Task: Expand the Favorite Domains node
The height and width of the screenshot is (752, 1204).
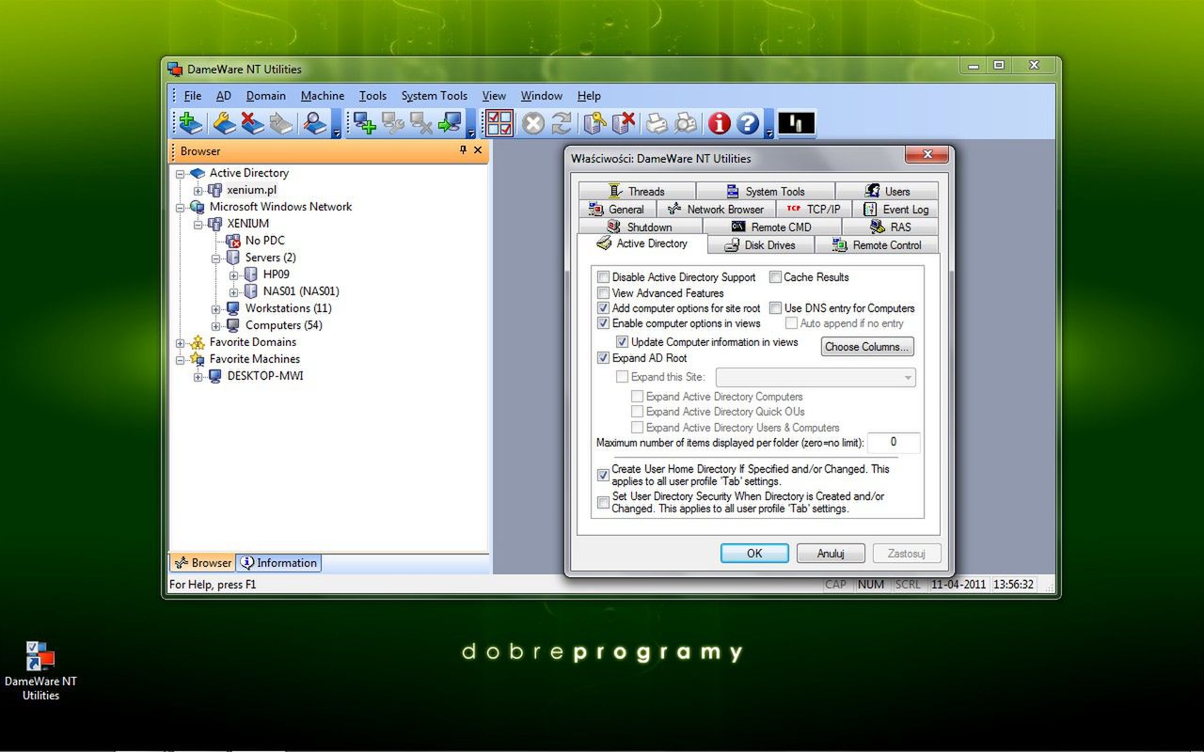Action: (181, 343)
